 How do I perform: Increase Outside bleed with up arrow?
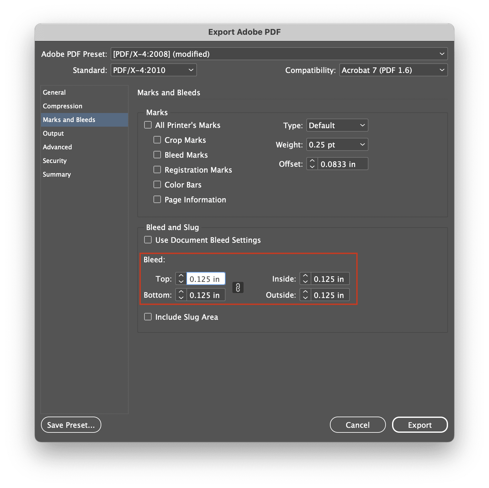click(x=305, y=291)
